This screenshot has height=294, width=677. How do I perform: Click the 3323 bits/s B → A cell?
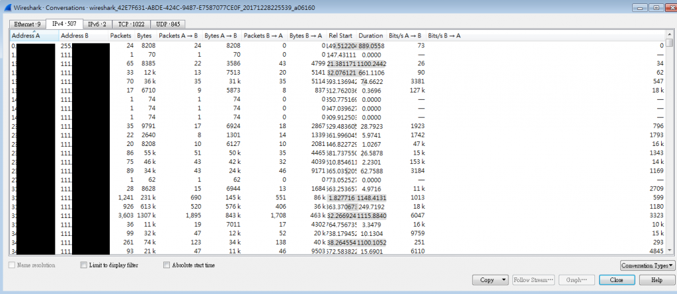coord(657,215)
